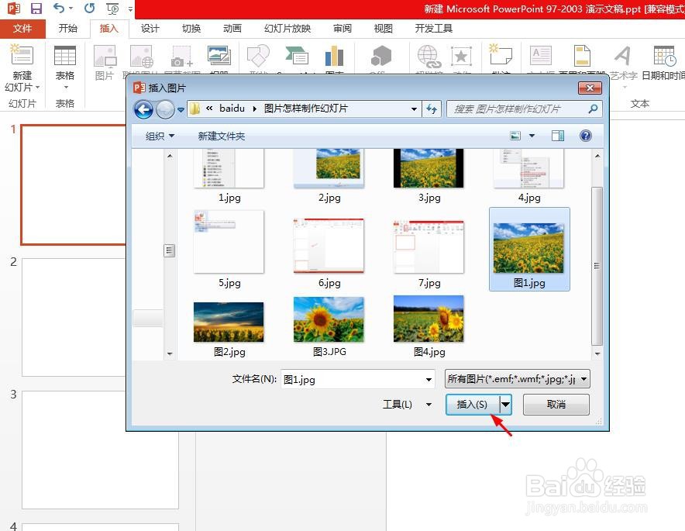Image resolution: width=685 pixels, height=531 pixels.
Task: Click the New Slide icon
Action: (22, 55)
